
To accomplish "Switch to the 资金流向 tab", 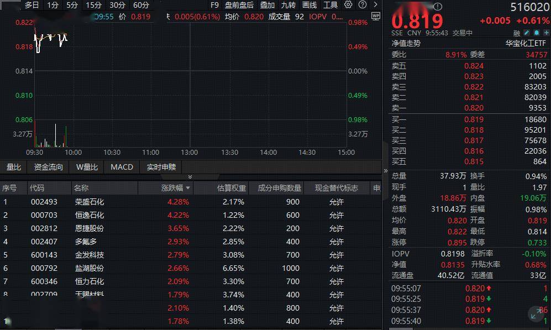I will point(49,167).
